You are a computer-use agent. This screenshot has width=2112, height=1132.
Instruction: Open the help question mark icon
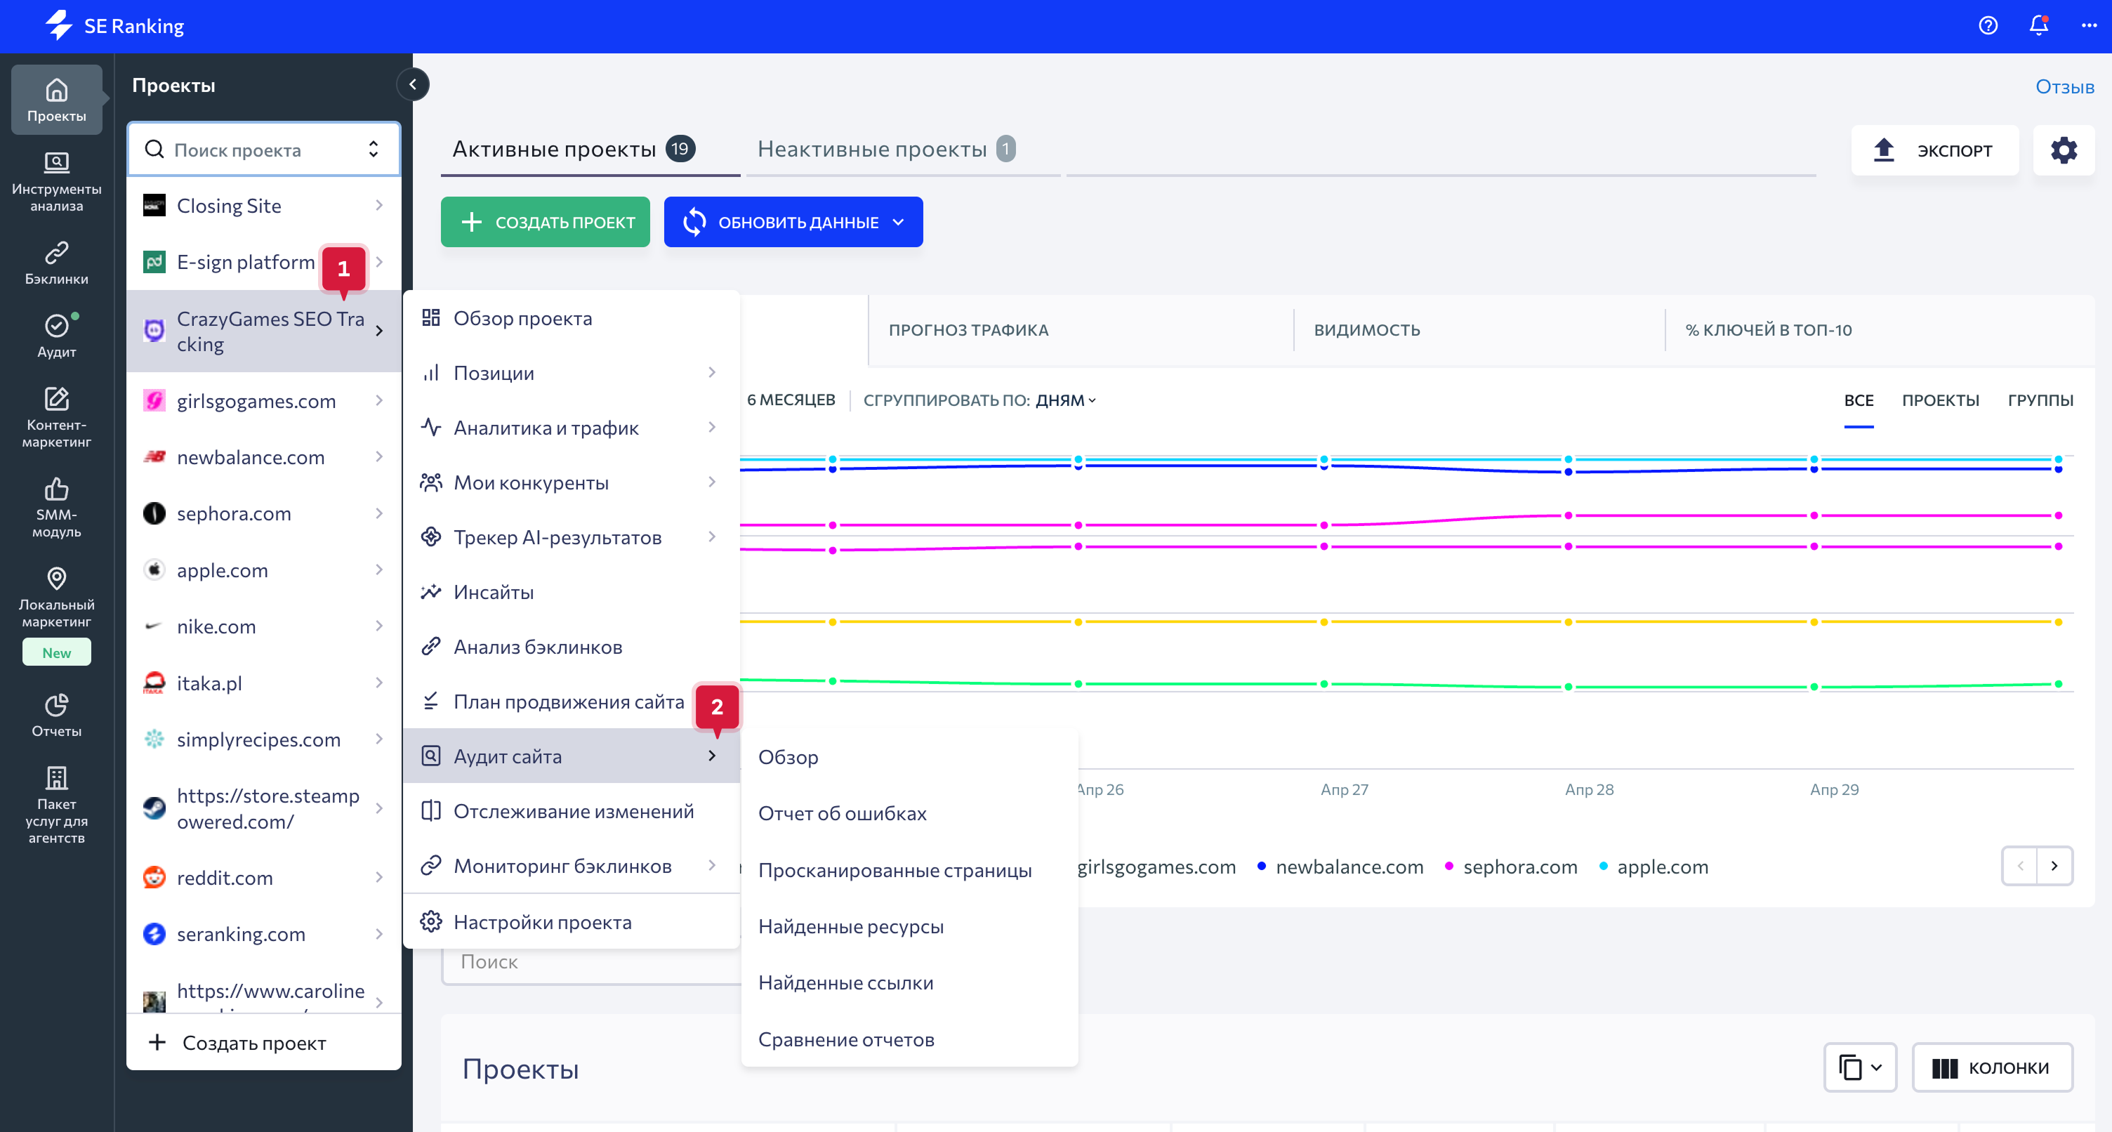pos(1988,25)
